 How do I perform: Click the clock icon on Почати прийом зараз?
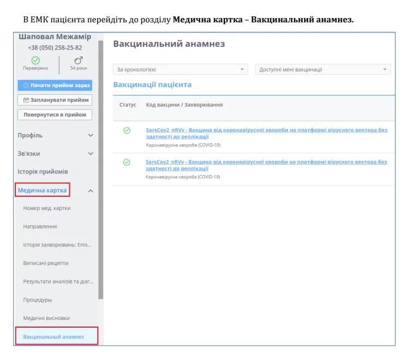26,86
